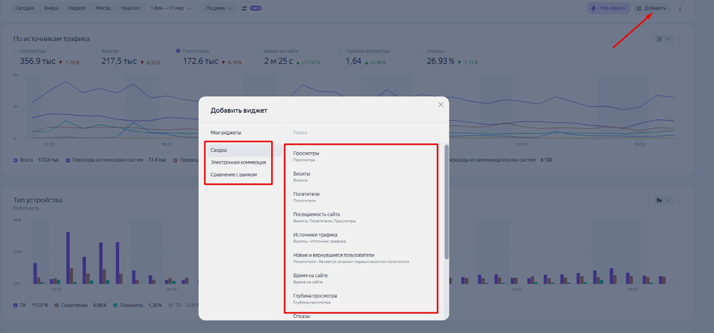This screenshot has width=714, height=333.
Task: Select the Посетители radio button
Action: (x=178, y=51)
